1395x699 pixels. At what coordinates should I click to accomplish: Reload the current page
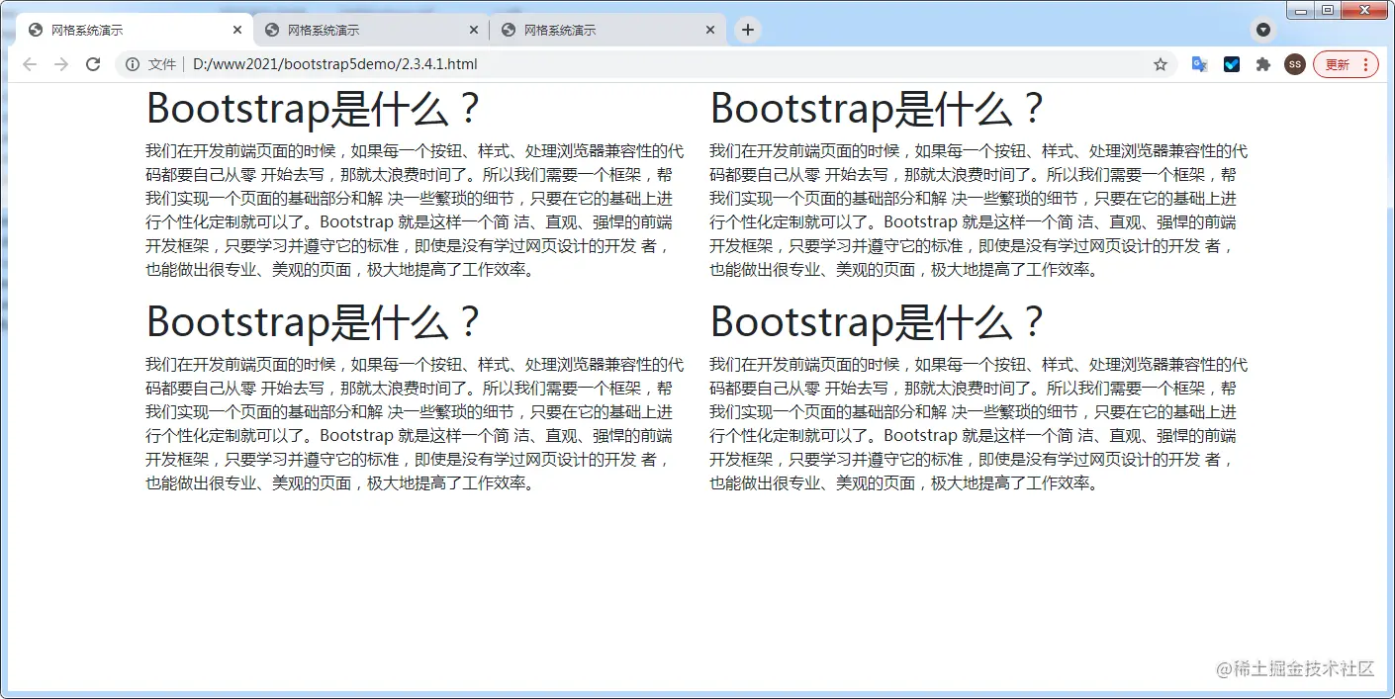(x=93, y=64)
